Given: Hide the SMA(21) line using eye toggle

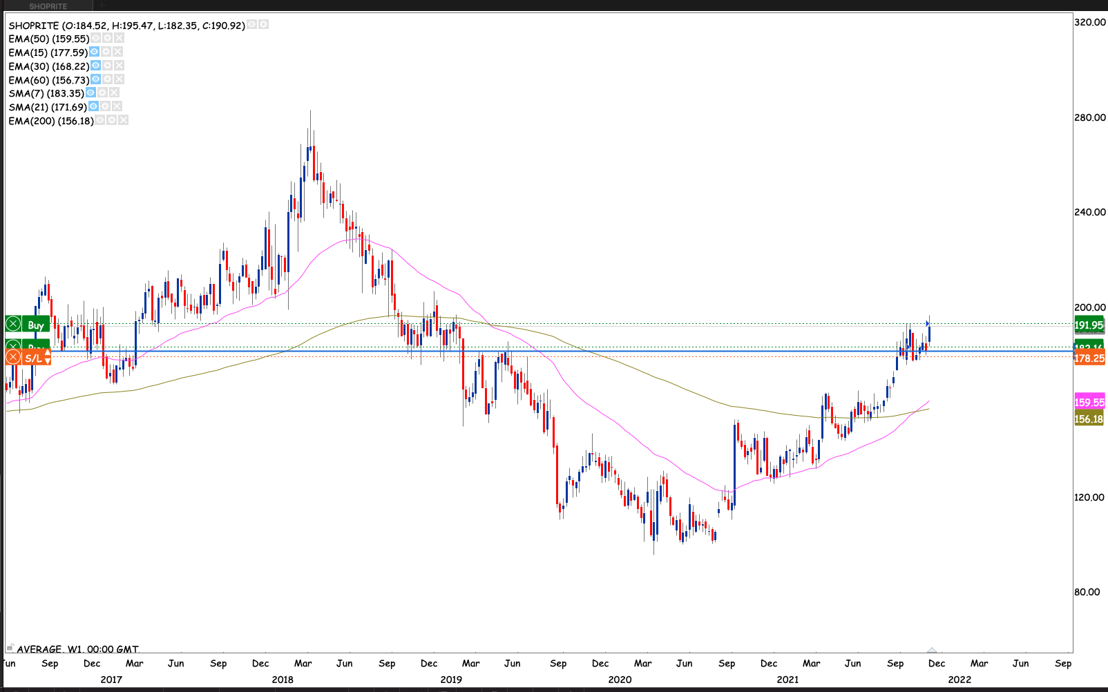Looking at the screenshot, I should [93, 106].
